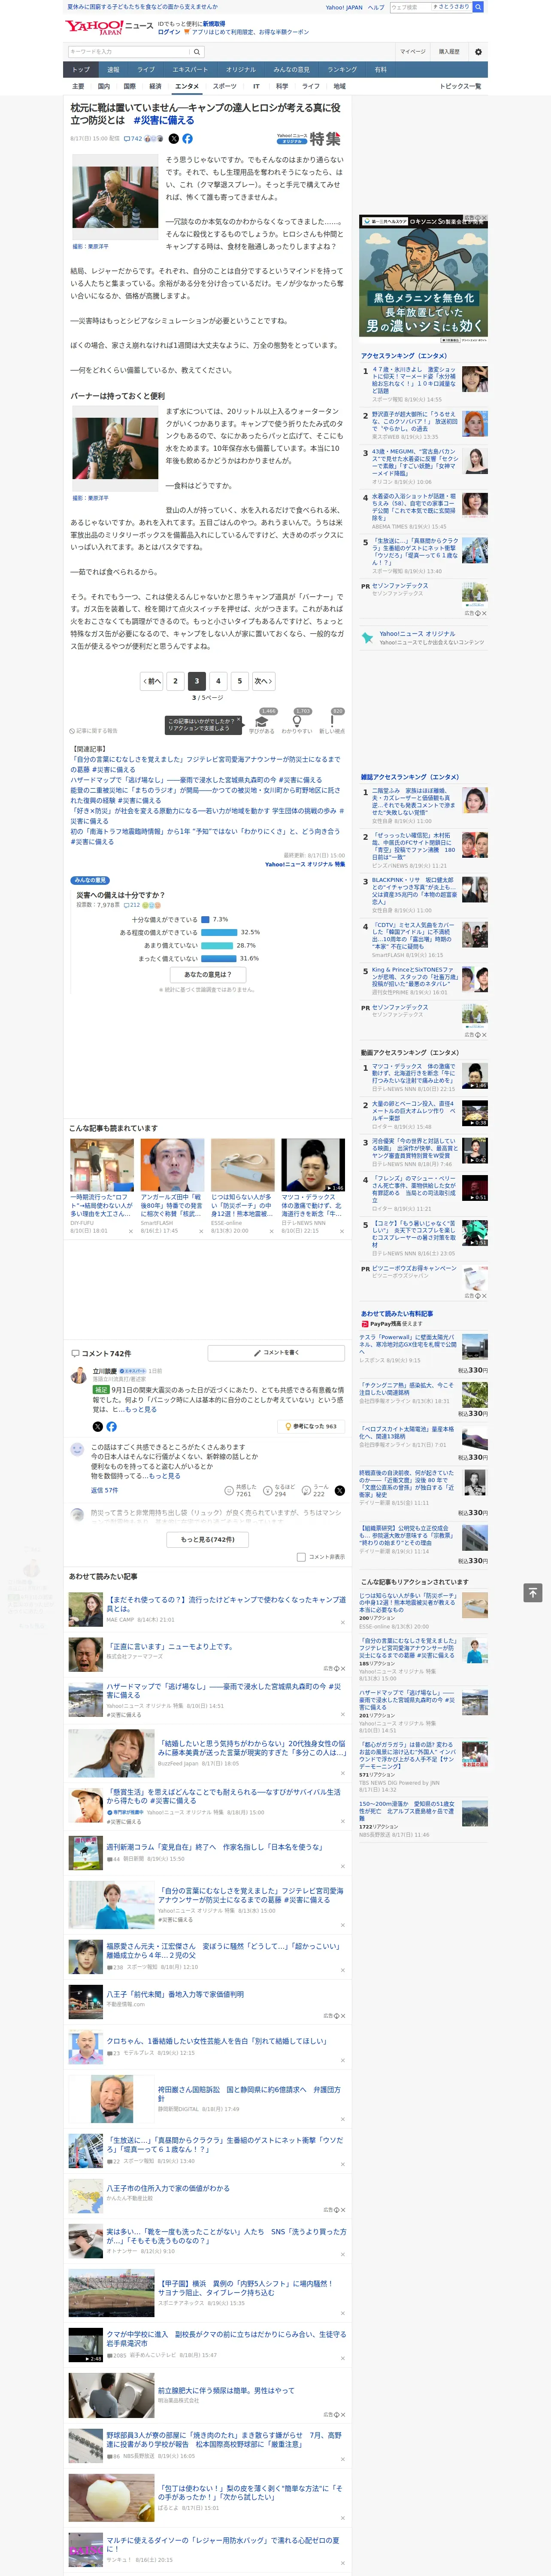551x2576 pixels.
Task: Click the keyword search magnifier icon
Action: click(x=197, y=52)
